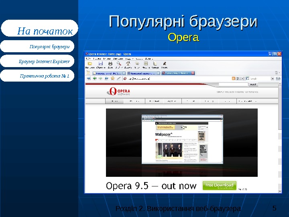Click the Opera icon in window title bar
The width and height of the screenshot is (289, 217).
click(x=87, y=54)
